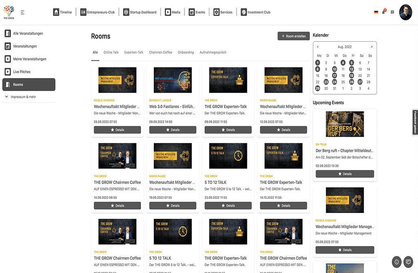Click ON TOUR label
This screenshot has height=273, width=418.
321,144
